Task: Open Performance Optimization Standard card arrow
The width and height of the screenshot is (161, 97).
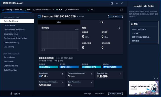Action: (63, 83)
